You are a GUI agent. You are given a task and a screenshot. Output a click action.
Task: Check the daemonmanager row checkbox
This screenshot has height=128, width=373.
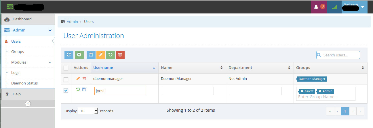click(x=66, y=79)
